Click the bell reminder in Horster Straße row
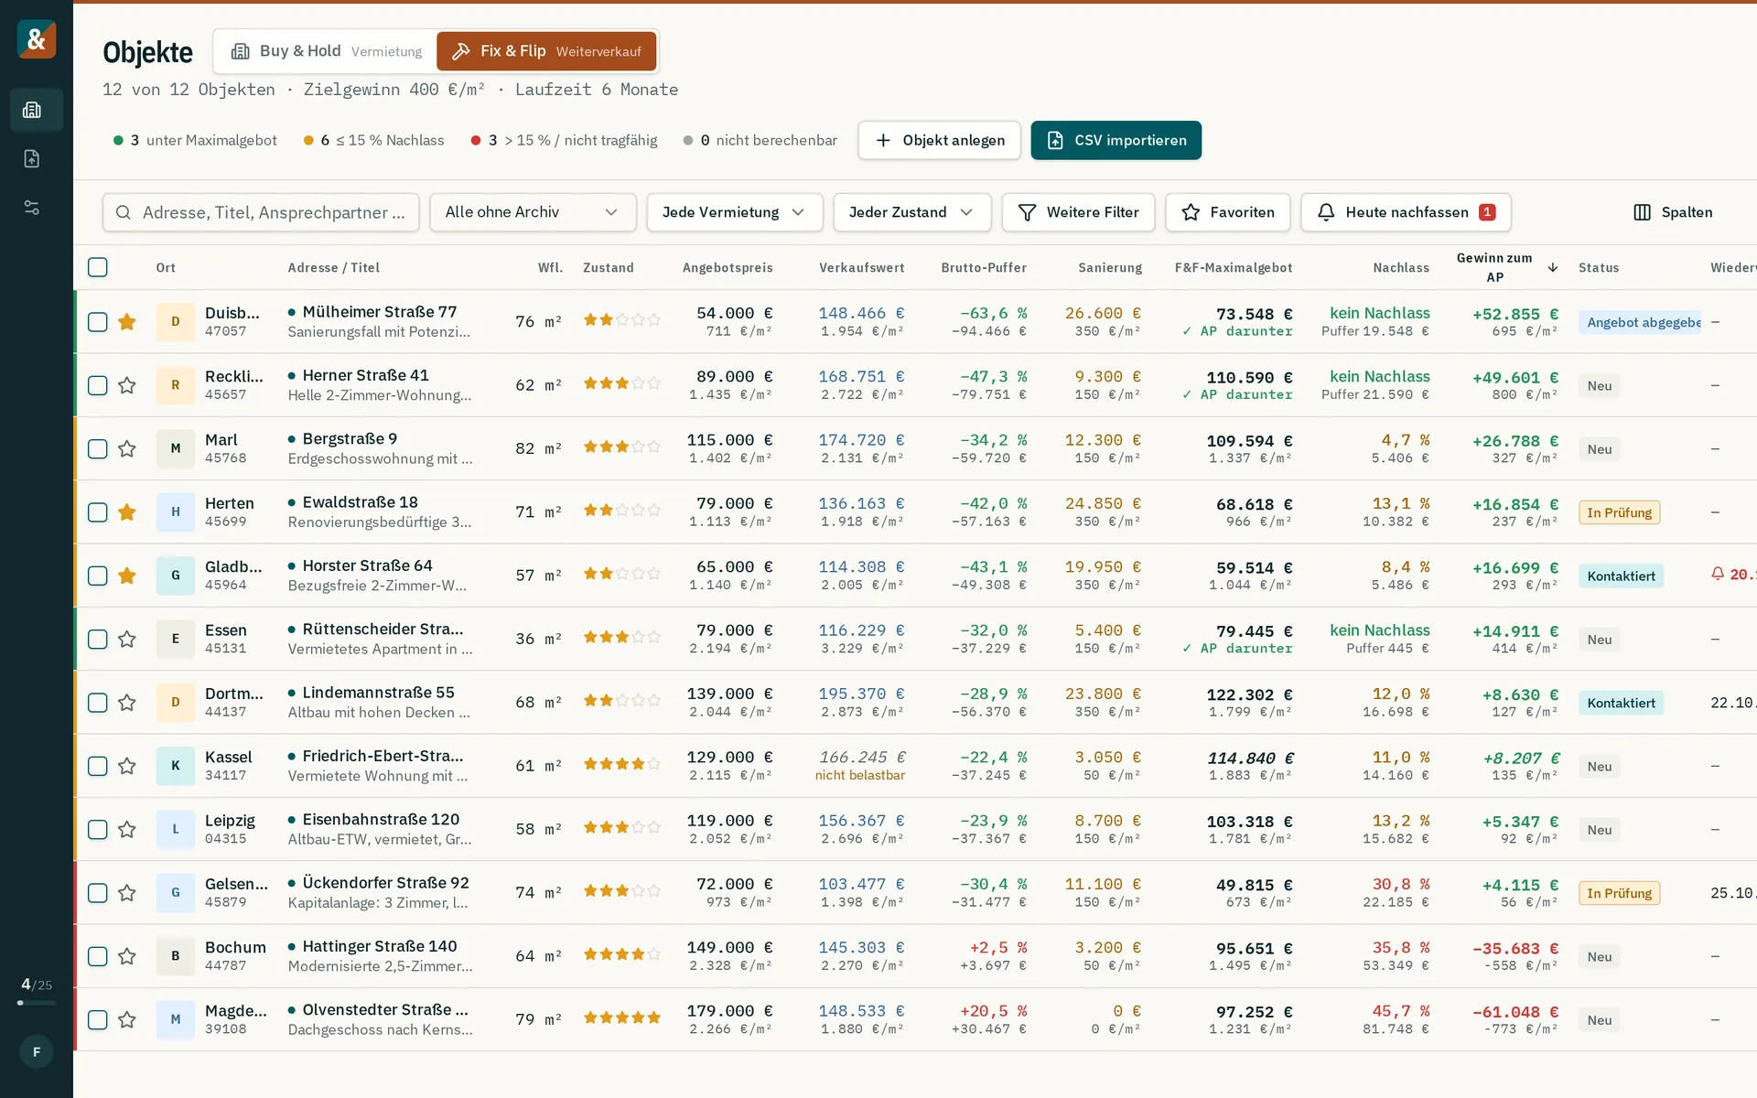The height and width of the screenshot is (1098, 1757). pyautogui.click(x=1718, y=574)
